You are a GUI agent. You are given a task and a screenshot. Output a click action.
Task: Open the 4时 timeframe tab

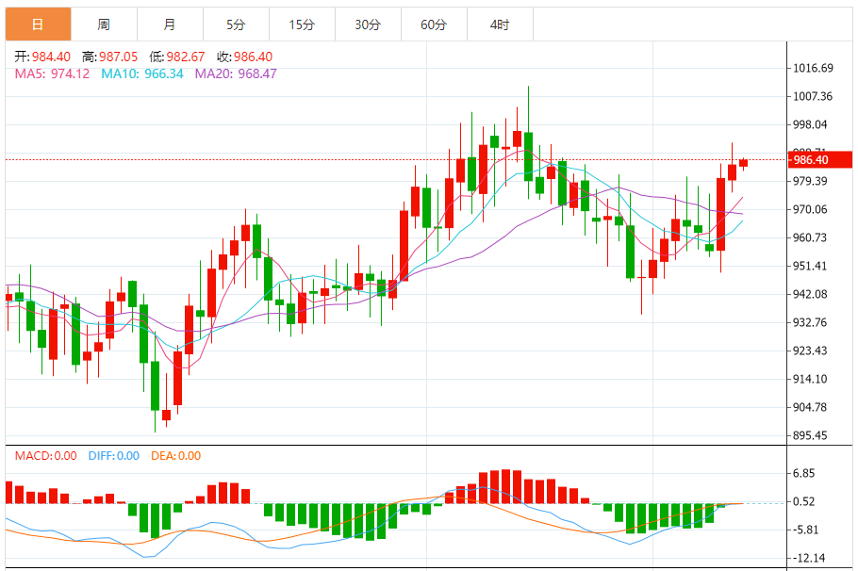click(500, 24)
